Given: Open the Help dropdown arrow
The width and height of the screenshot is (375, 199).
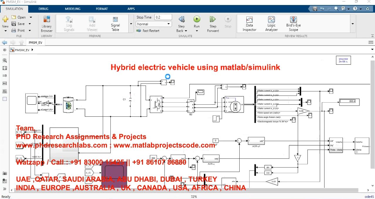Looking at the screenshot, I should [x=360, y=9].
